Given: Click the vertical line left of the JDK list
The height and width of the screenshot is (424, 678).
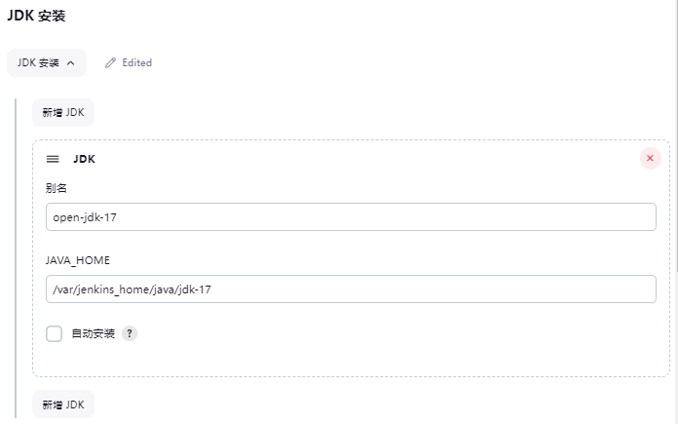Looking at the screenshot, I should 16,253.
